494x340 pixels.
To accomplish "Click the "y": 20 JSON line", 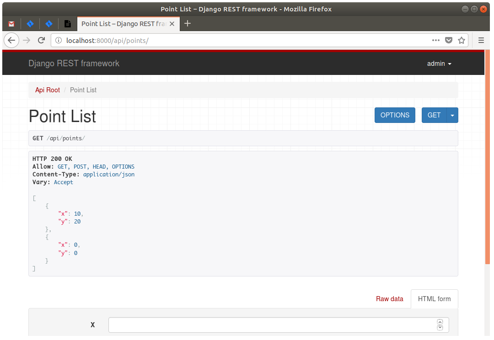I will 70,222.
